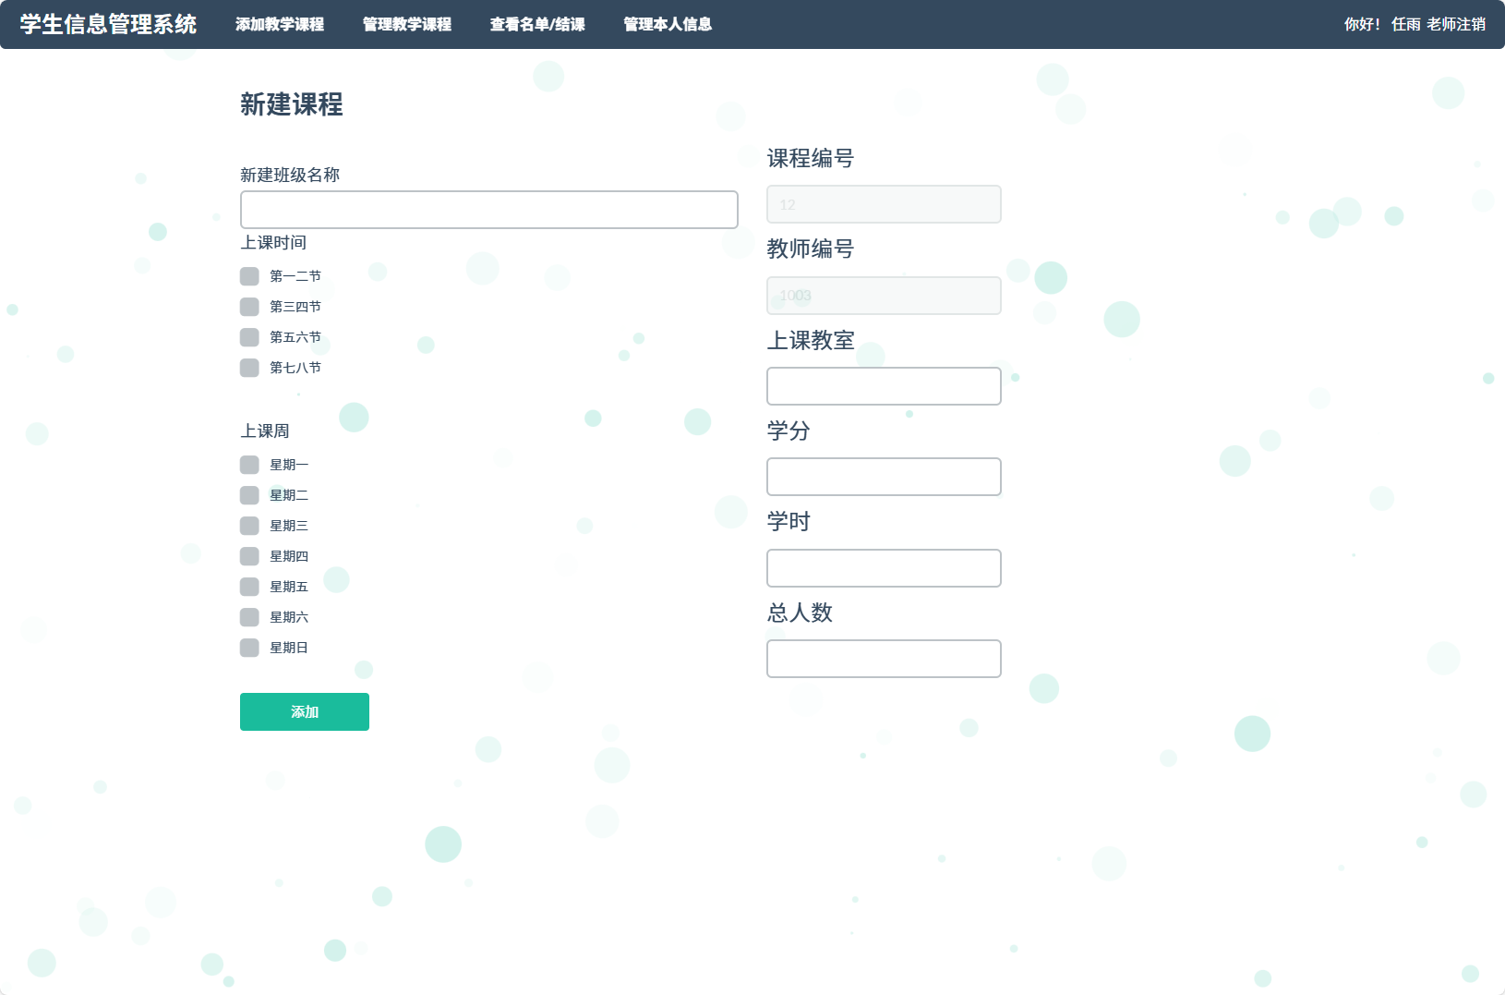The image size is (1505, 995).
Task: Select 星期四 as a class day
Action: click(x=249, y=555)
